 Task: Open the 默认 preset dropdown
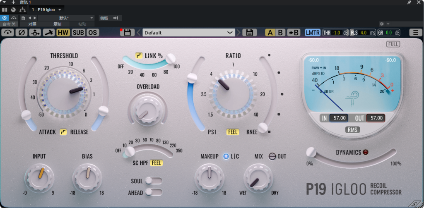[66, 18]
